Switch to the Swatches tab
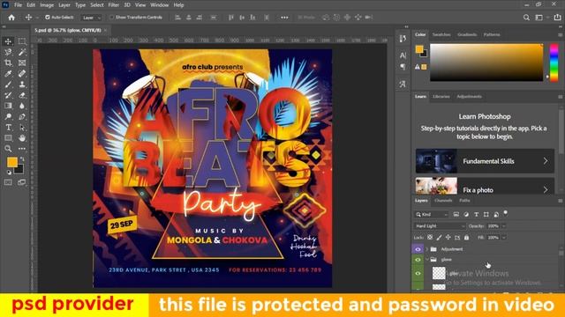 [441, 34]
